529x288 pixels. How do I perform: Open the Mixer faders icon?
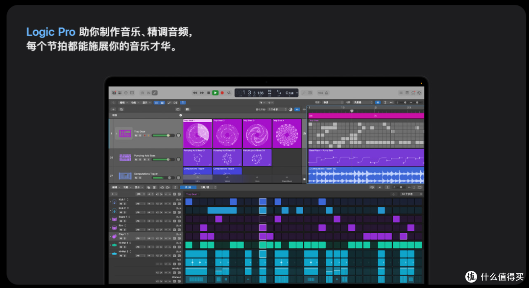click(x=148, y=93)
